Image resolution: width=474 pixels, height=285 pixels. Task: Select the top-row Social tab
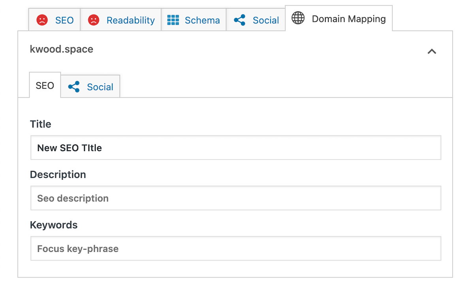[265, 20]
